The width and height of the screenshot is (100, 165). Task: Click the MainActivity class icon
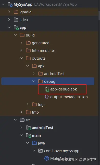point(47,158)
